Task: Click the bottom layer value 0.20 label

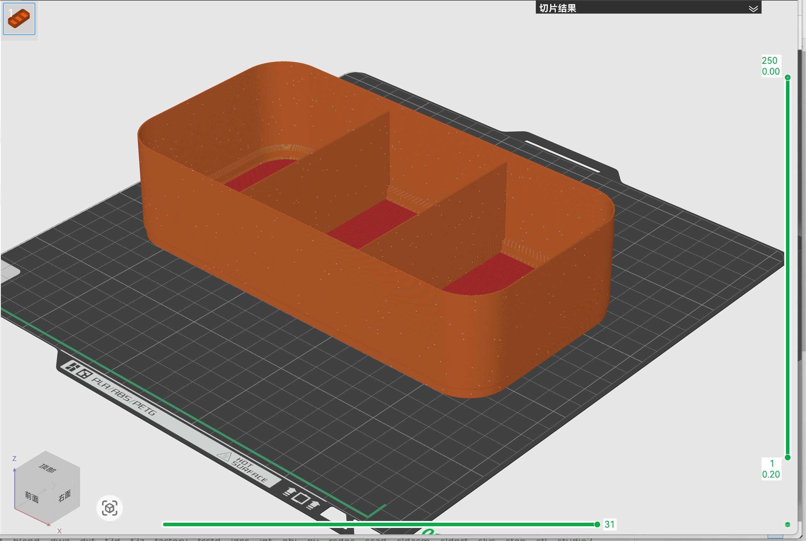Action: coord(771,474)
